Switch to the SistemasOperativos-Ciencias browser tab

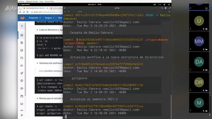click(35, 8)
